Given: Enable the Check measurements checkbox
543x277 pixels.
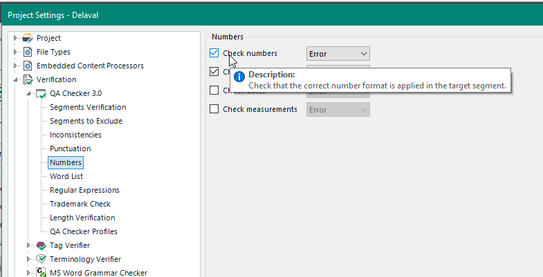Looking at the screenshot, I should click(214, 109).
